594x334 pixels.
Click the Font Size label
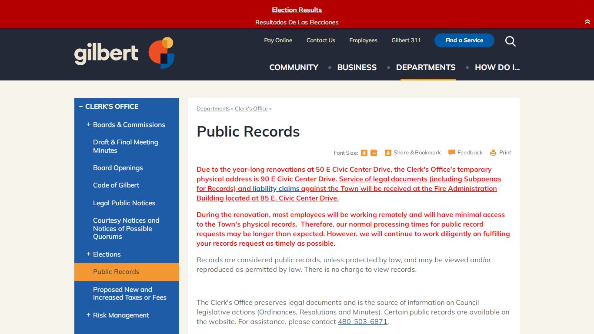pos(346,153)
